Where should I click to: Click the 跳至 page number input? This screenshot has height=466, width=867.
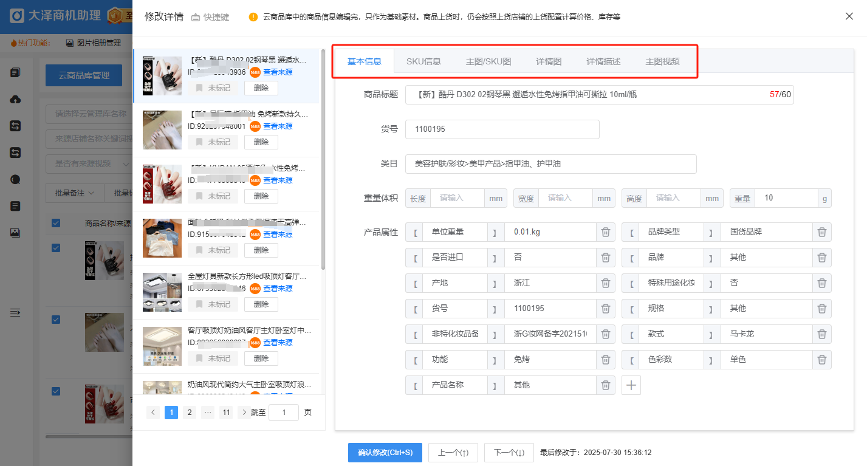pyautogui.click(x=283, y=413)
